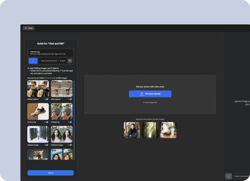Image resolution: width=250 pixels, height=181 pixels.
Task: Click 'Edit your photos with a few clicks' text
Action: pos(150,87)
